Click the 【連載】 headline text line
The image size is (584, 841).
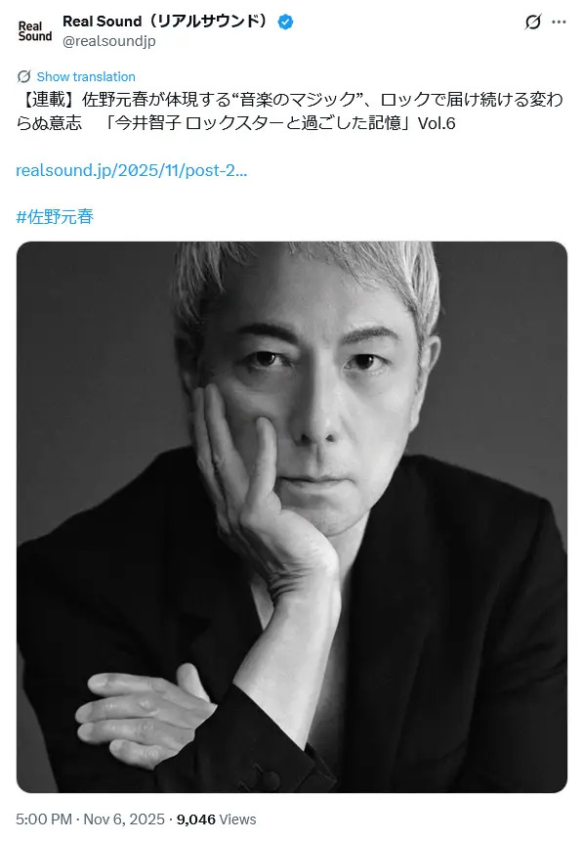point(289,100)
